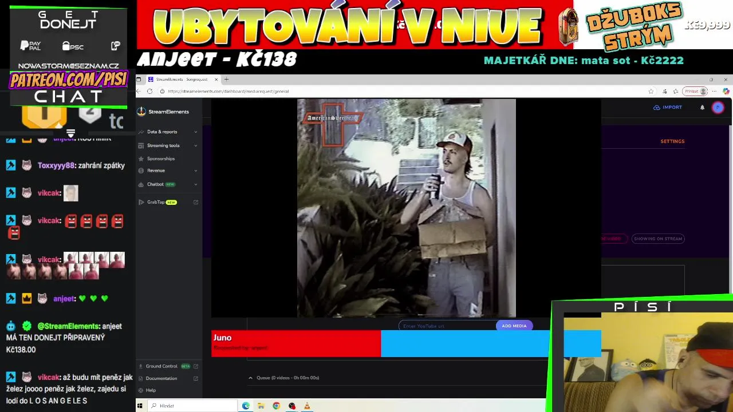Open Microsoft Edge from the taskbar

click(246, 406)
